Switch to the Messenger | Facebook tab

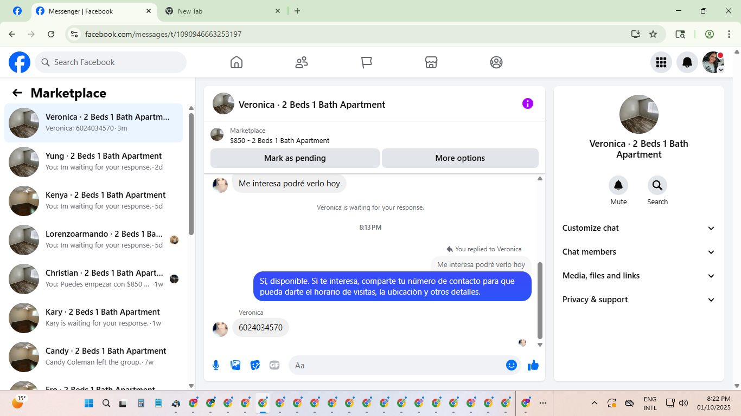point(94,11)
